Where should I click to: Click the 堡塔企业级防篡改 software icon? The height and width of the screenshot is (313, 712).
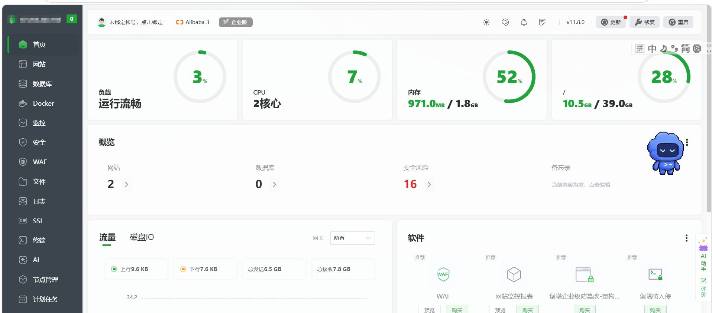585,274
